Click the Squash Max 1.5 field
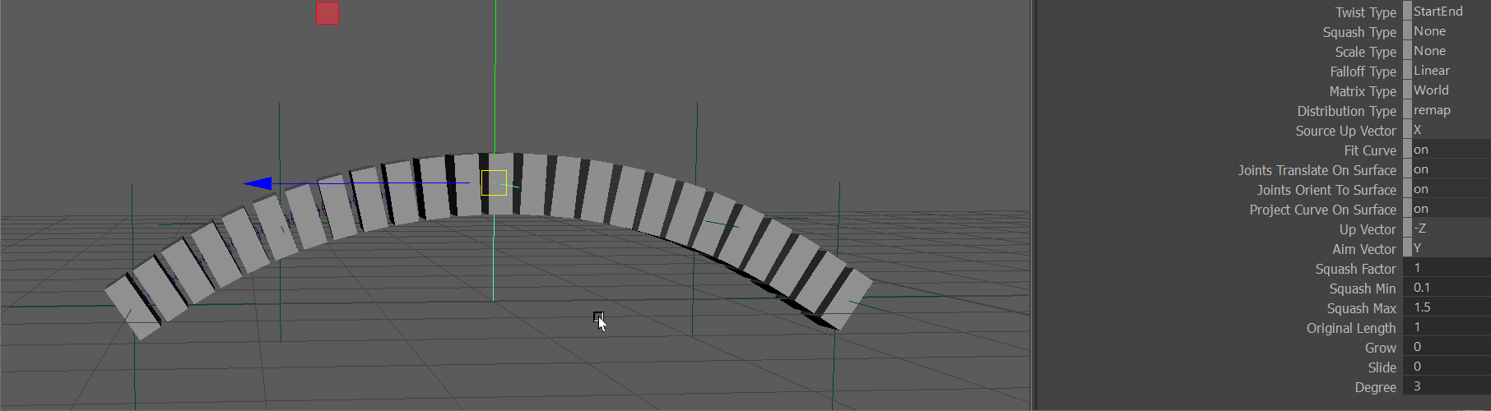1491x411 pixels. (1447, 307)
